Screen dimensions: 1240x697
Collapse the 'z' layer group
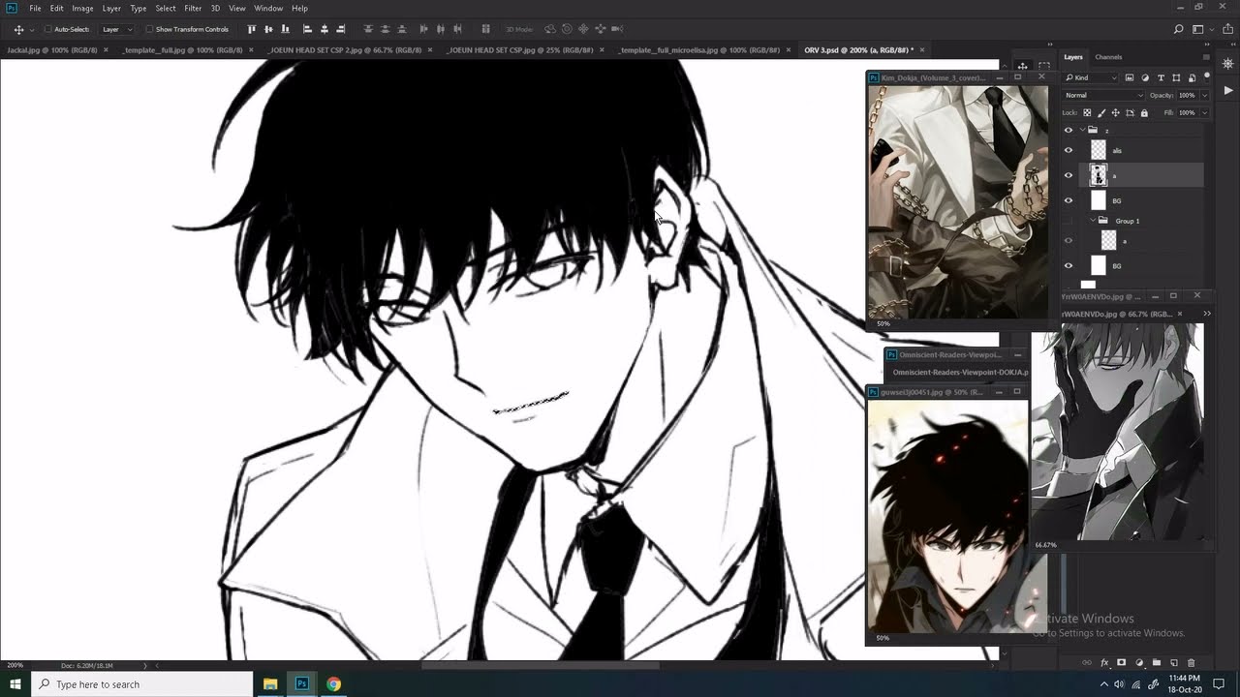point(1083,130)
